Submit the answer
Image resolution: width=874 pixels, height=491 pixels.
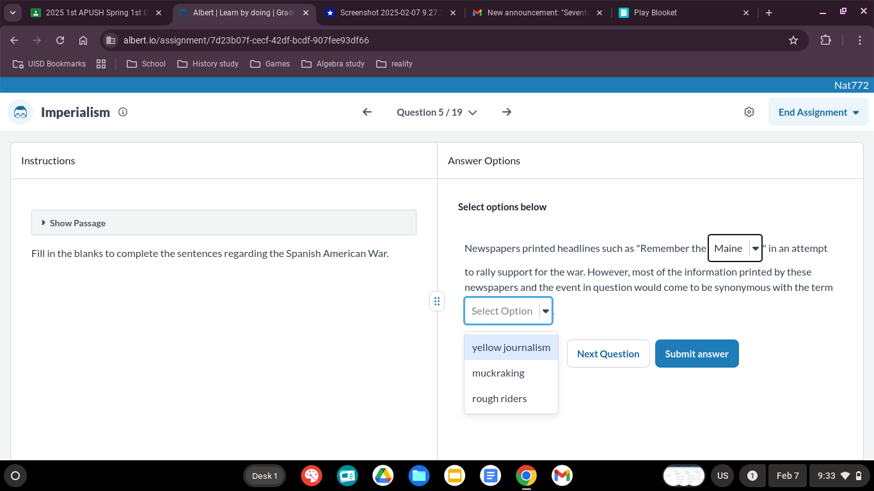(x=697, y=354)
